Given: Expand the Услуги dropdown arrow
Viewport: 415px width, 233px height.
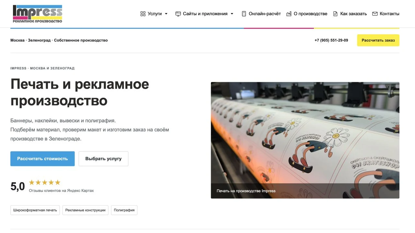Looking at the screenshot, I should coord(166,14).
